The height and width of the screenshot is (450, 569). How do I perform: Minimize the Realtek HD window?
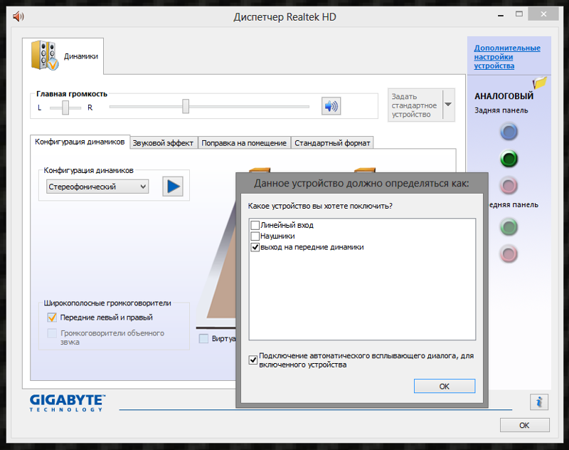pos(501,15)
